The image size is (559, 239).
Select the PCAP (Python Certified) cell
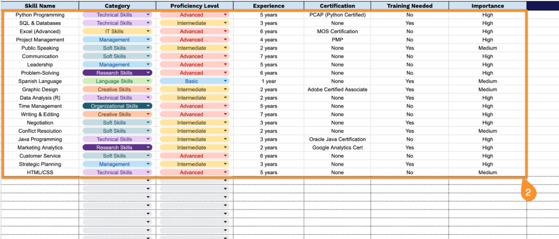click(x=337, y=15)
